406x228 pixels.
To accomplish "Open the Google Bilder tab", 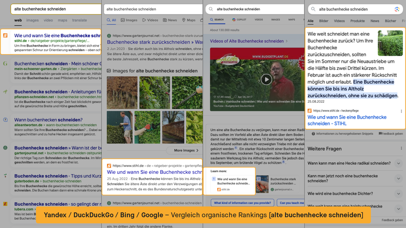I will click(x=323, y=21).
